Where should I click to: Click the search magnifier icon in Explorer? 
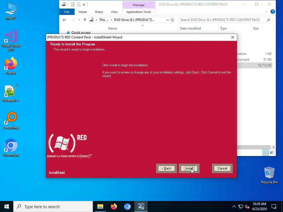(x=268, y=20)
